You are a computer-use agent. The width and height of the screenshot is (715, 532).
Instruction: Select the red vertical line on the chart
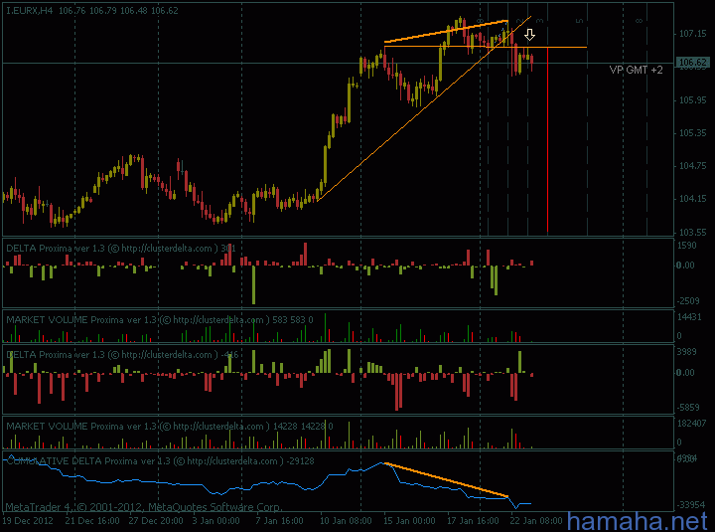547,140
